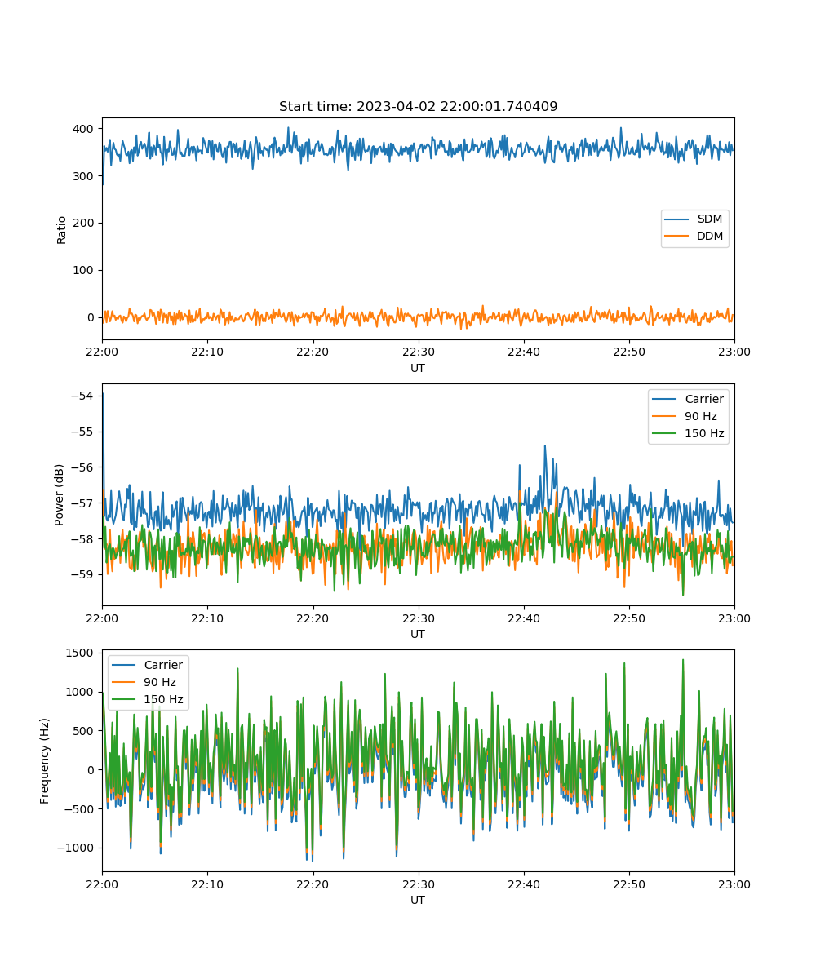Click the plot title showing start time
The image size is (816, 979).
point(418,107)
